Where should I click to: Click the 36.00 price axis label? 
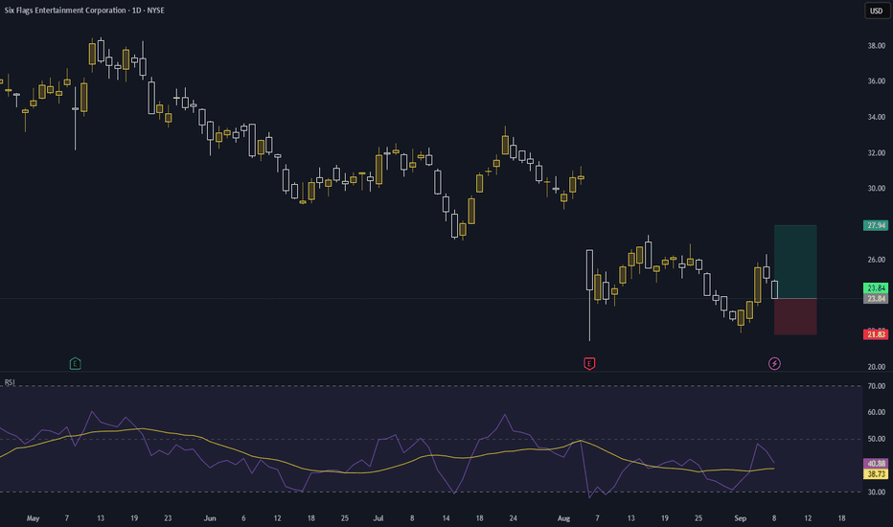(x=876, y=80)
